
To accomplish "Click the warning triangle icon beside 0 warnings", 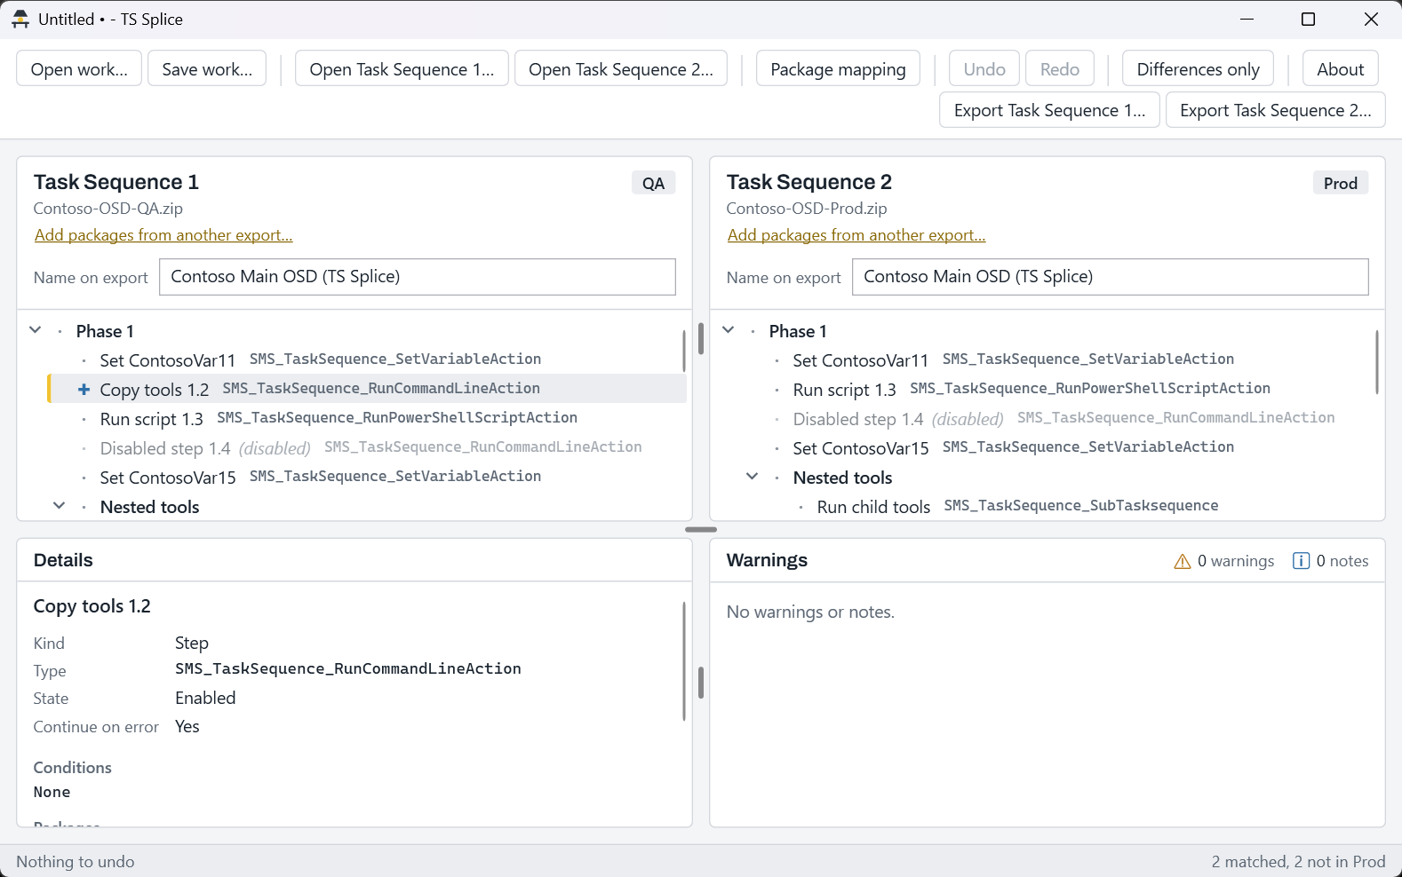I will click(1182, 561).
